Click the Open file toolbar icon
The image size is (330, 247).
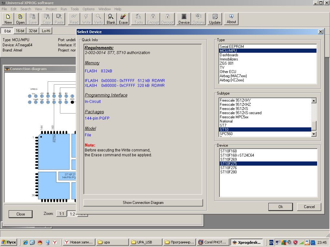pyautogui.click(x=20, y=19)
